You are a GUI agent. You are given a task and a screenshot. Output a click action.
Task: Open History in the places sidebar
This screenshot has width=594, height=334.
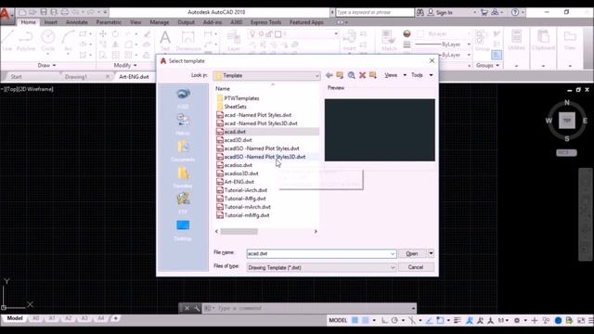183,124
